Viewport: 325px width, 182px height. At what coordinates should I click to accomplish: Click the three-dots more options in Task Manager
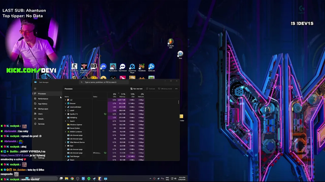(176, 89)
